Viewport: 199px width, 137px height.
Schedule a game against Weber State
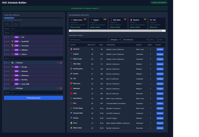click(x=160, y=128)
